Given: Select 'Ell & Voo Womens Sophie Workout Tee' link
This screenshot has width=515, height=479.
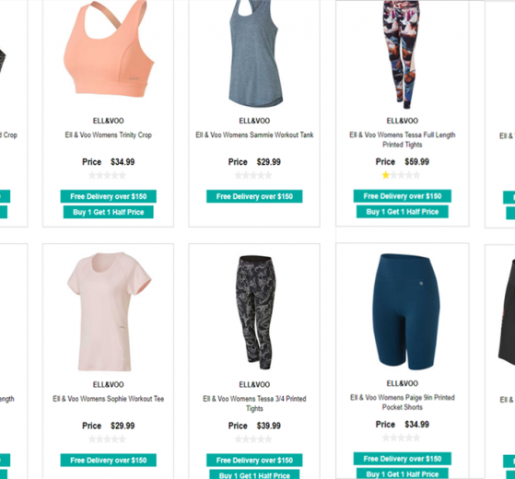Looking at the screenshot, I should pos(109,399).
